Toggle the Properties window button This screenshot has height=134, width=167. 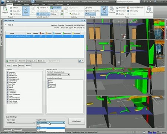(x=90, y=14)
